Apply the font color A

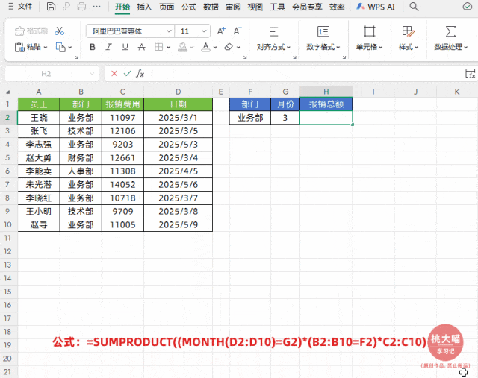[206, 47]
